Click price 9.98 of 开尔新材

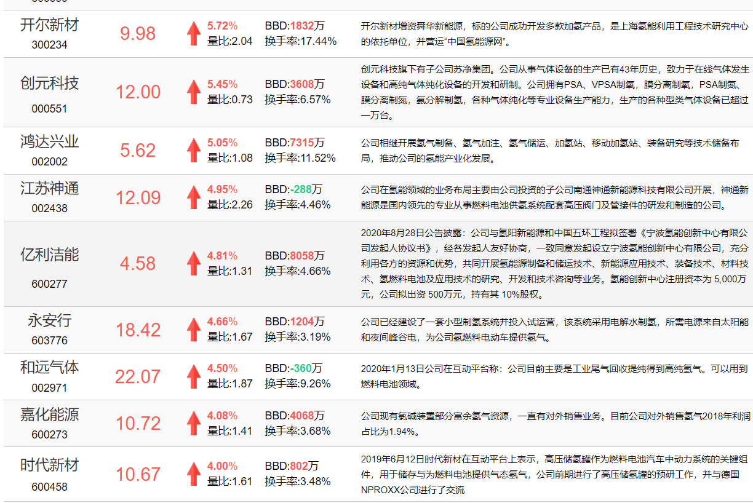[x=138, y=34]
